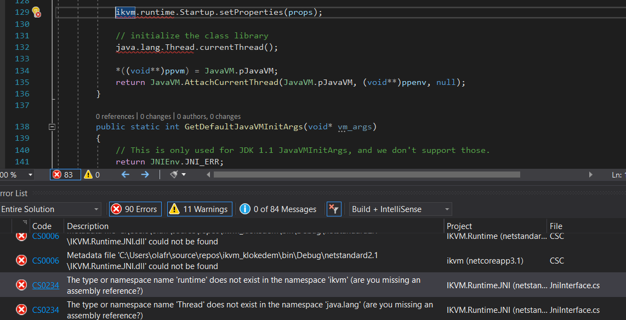Click the filter funnel icon in Error List toolbar
The image size is (626, 320).
334,209
